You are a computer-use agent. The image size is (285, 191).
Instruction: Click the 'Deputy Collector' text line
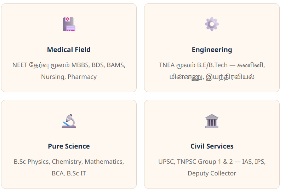(x=212, y=173)
